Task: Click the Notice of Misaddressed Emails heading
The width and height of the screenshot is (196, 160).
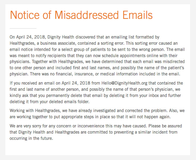Action: 81,15
